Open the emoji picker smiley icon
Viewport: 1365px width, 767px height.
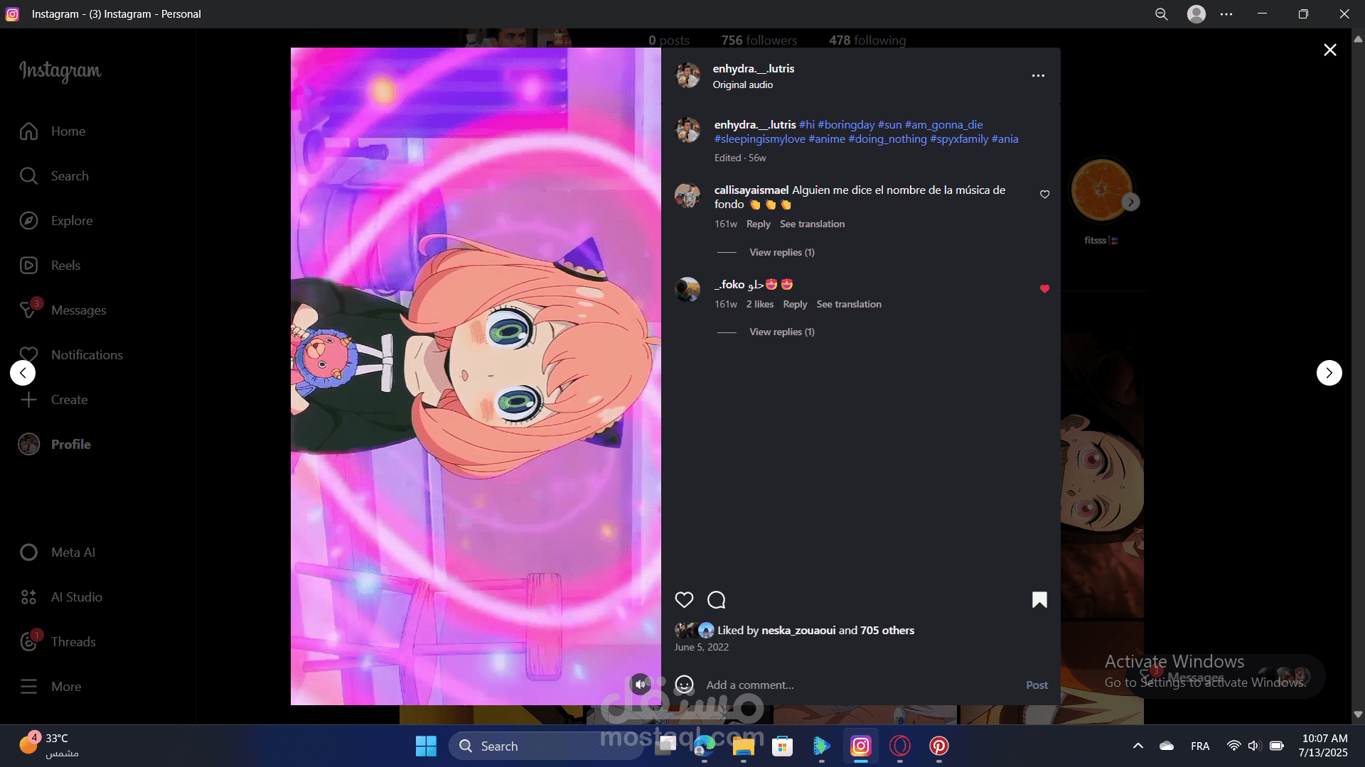pos(684,685)
